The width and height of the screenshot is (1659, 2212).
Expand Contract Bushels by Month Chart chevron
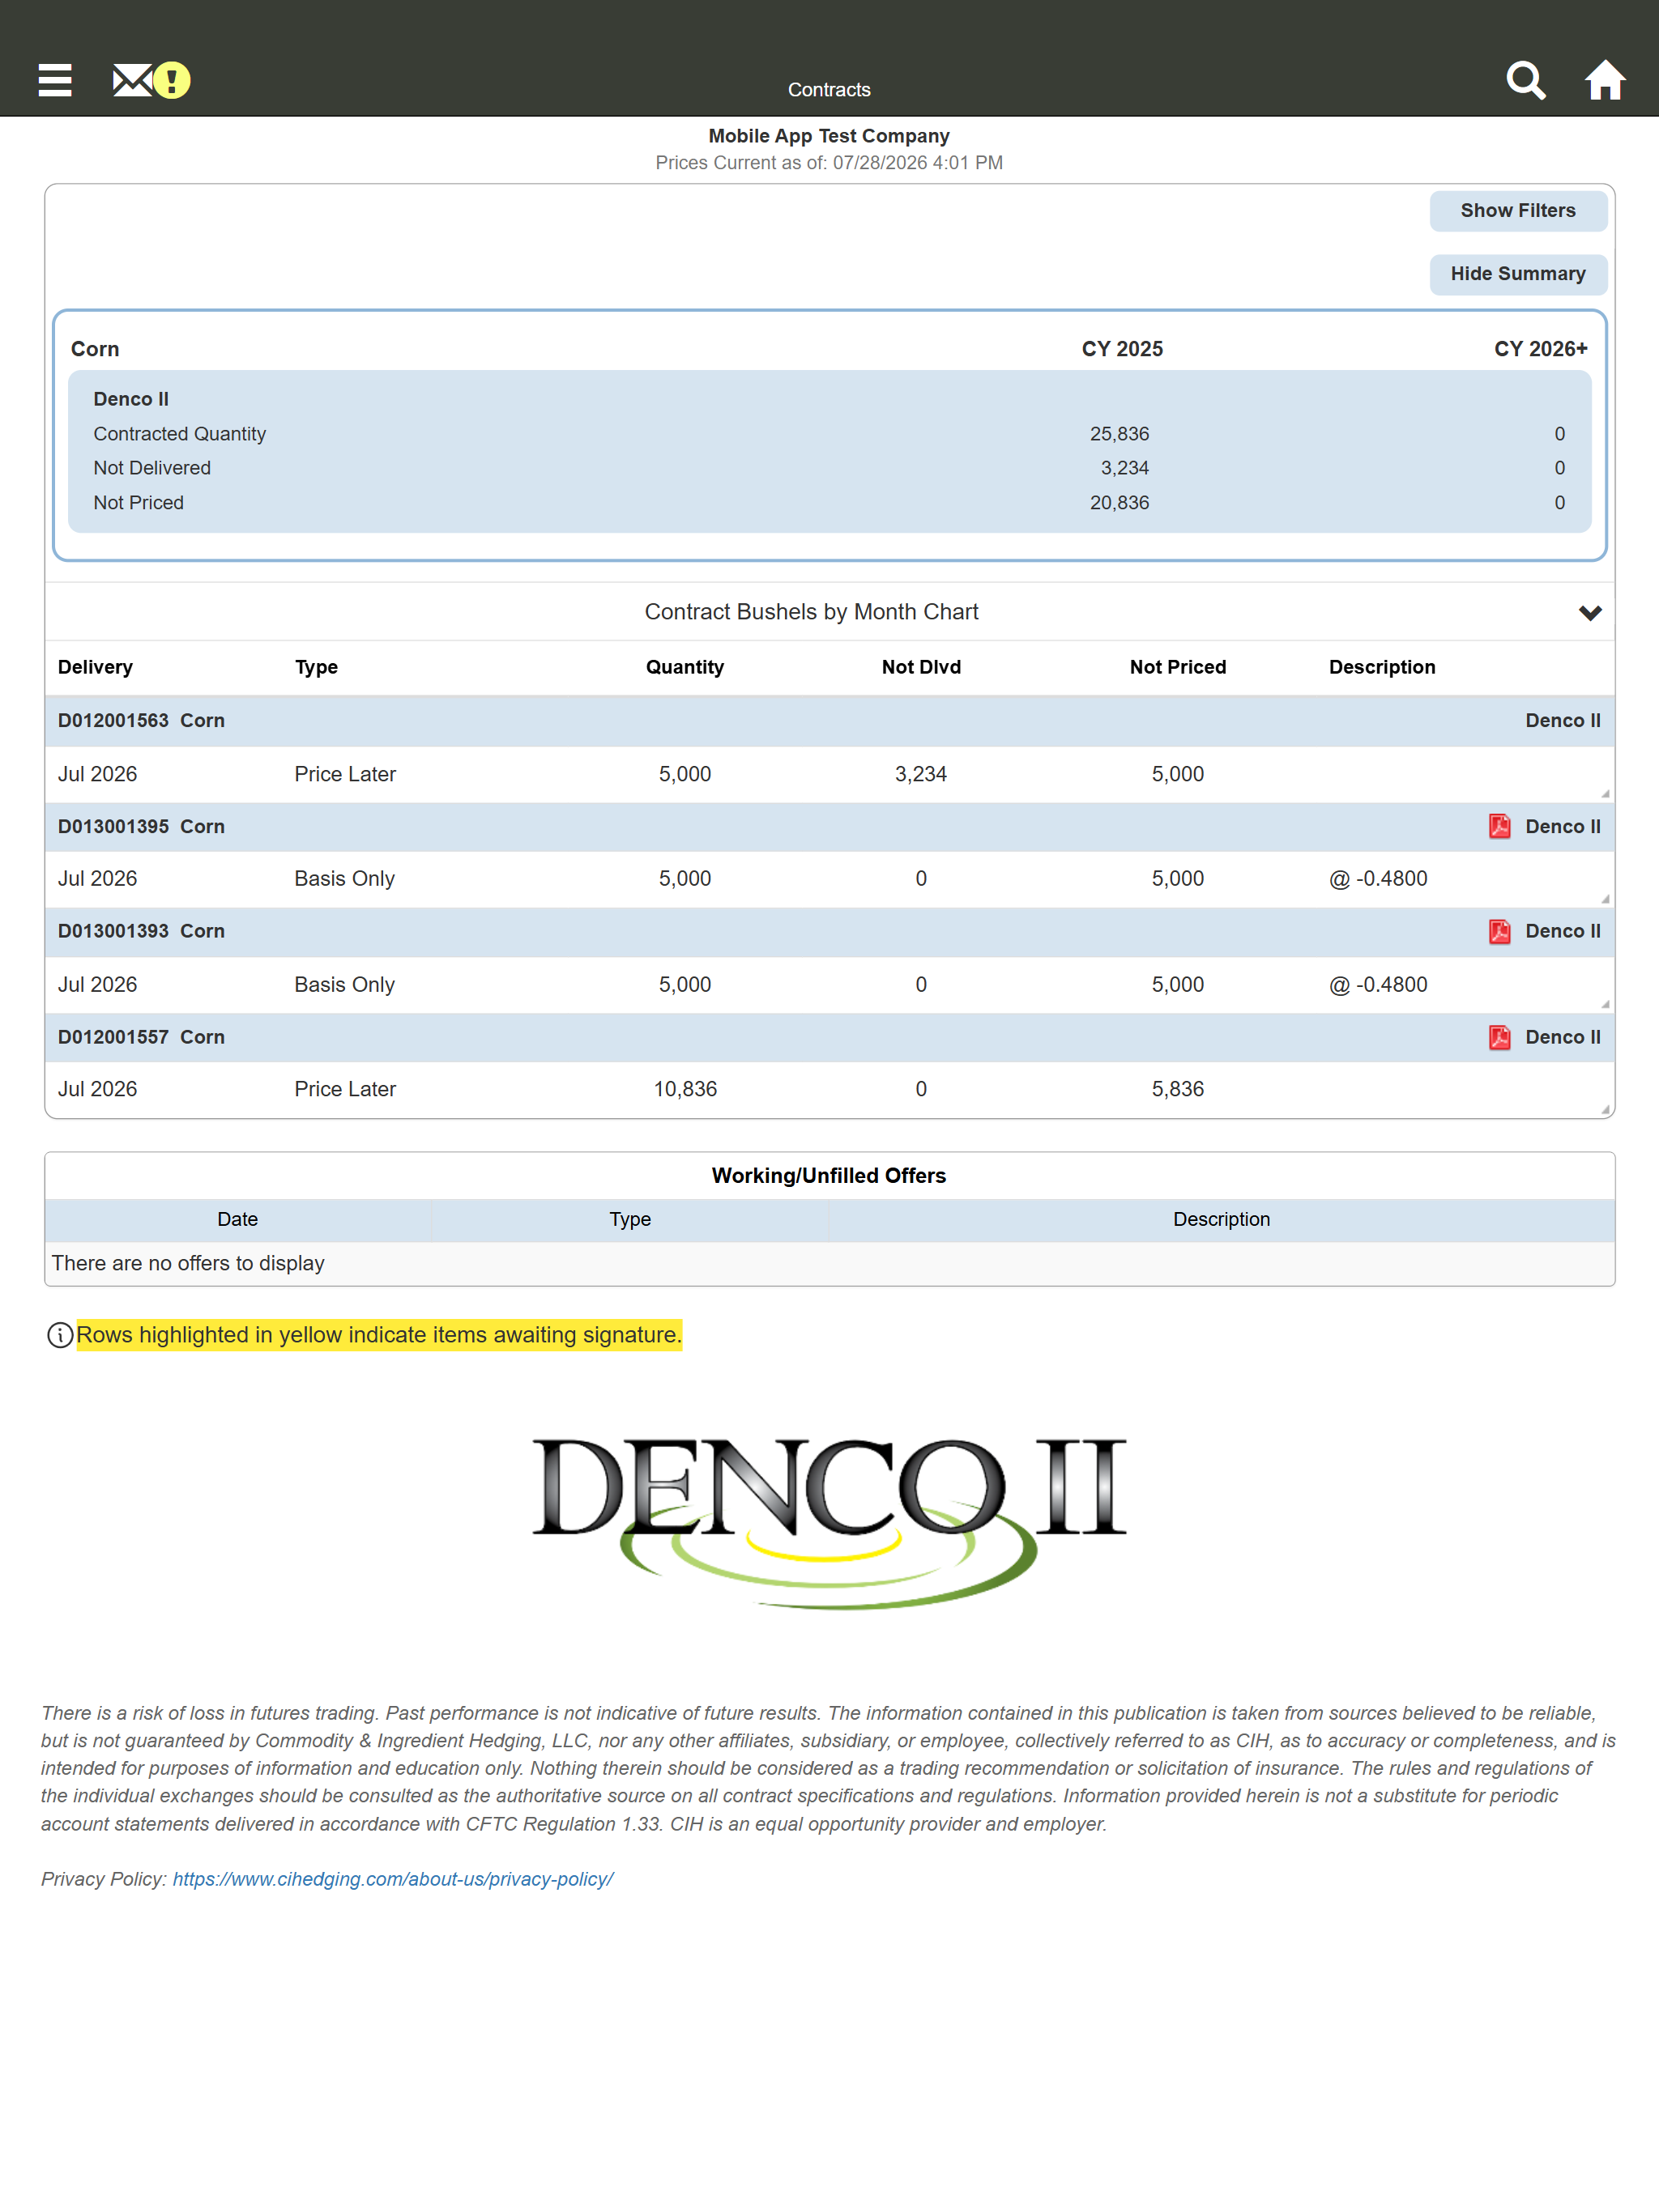click(1590, 612)
